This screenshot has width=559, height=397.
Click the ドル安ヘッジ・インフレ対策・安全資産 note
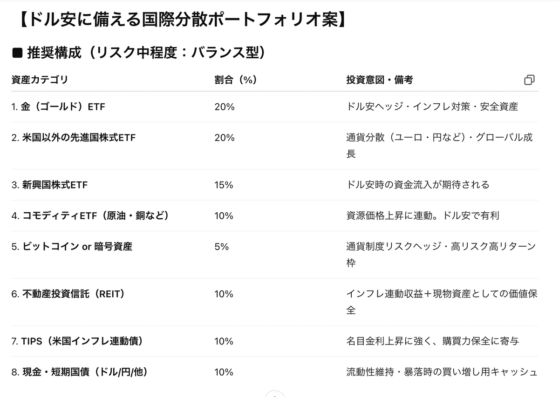click(x=432, y=107)
